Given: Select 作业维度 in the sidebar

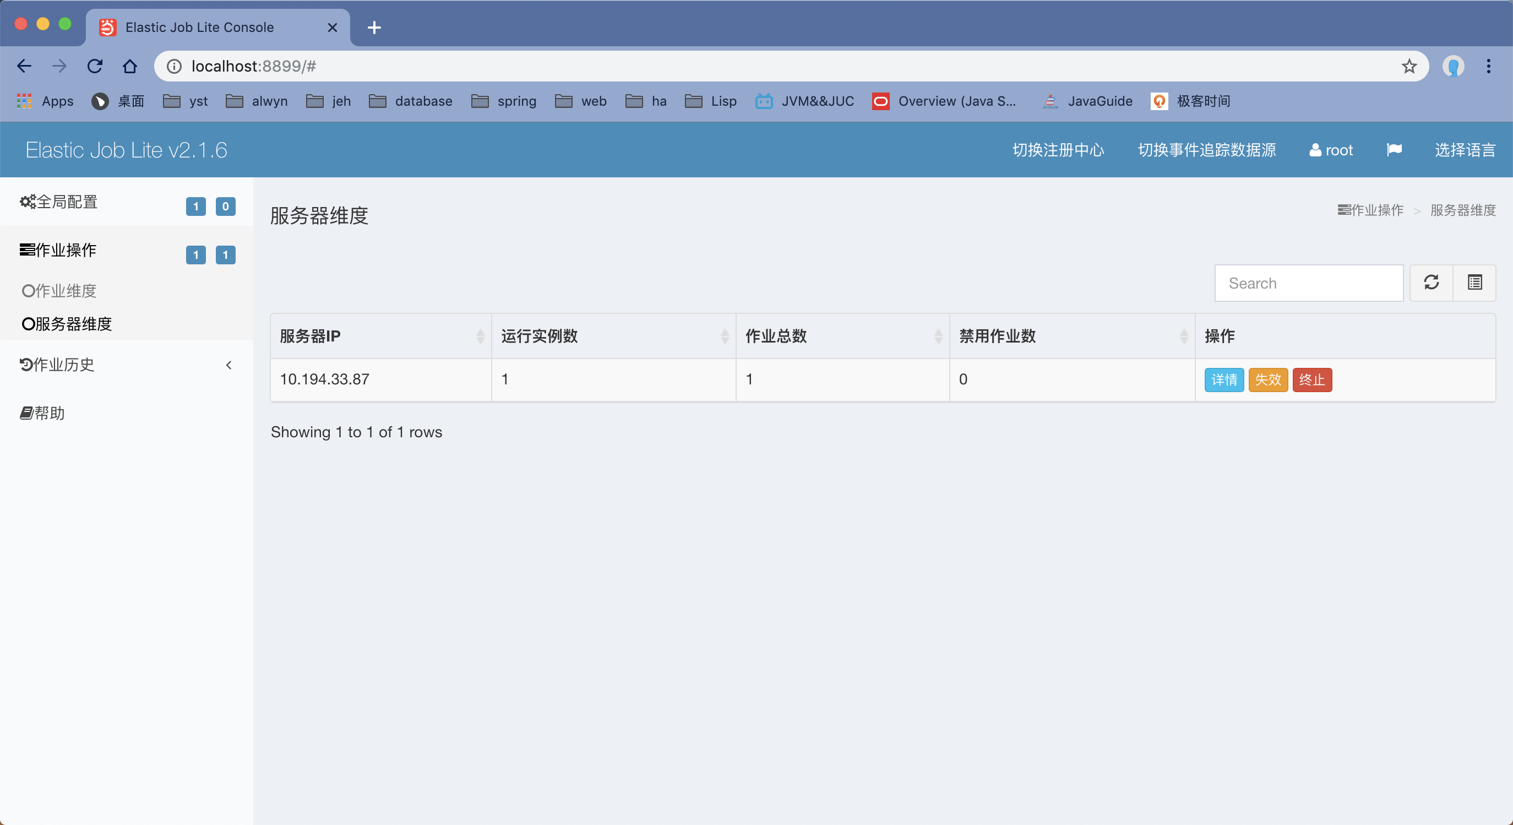Looking at the screenshot, I should click(59, 291).
